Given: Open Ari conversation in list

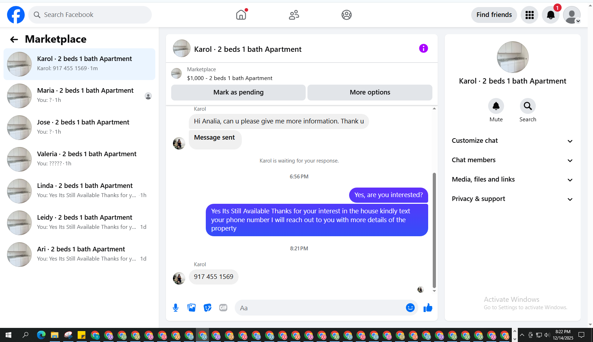Looking at the screenshot, I should tap(79, 255).
